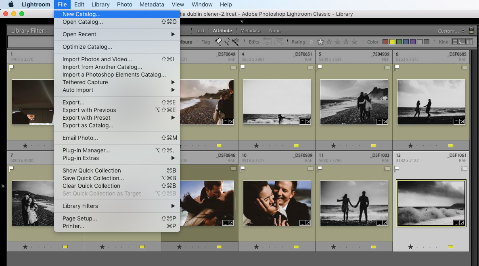Toggle the Text filter mode
Viewport: 479px width, 266px height.
pos(200,31)
